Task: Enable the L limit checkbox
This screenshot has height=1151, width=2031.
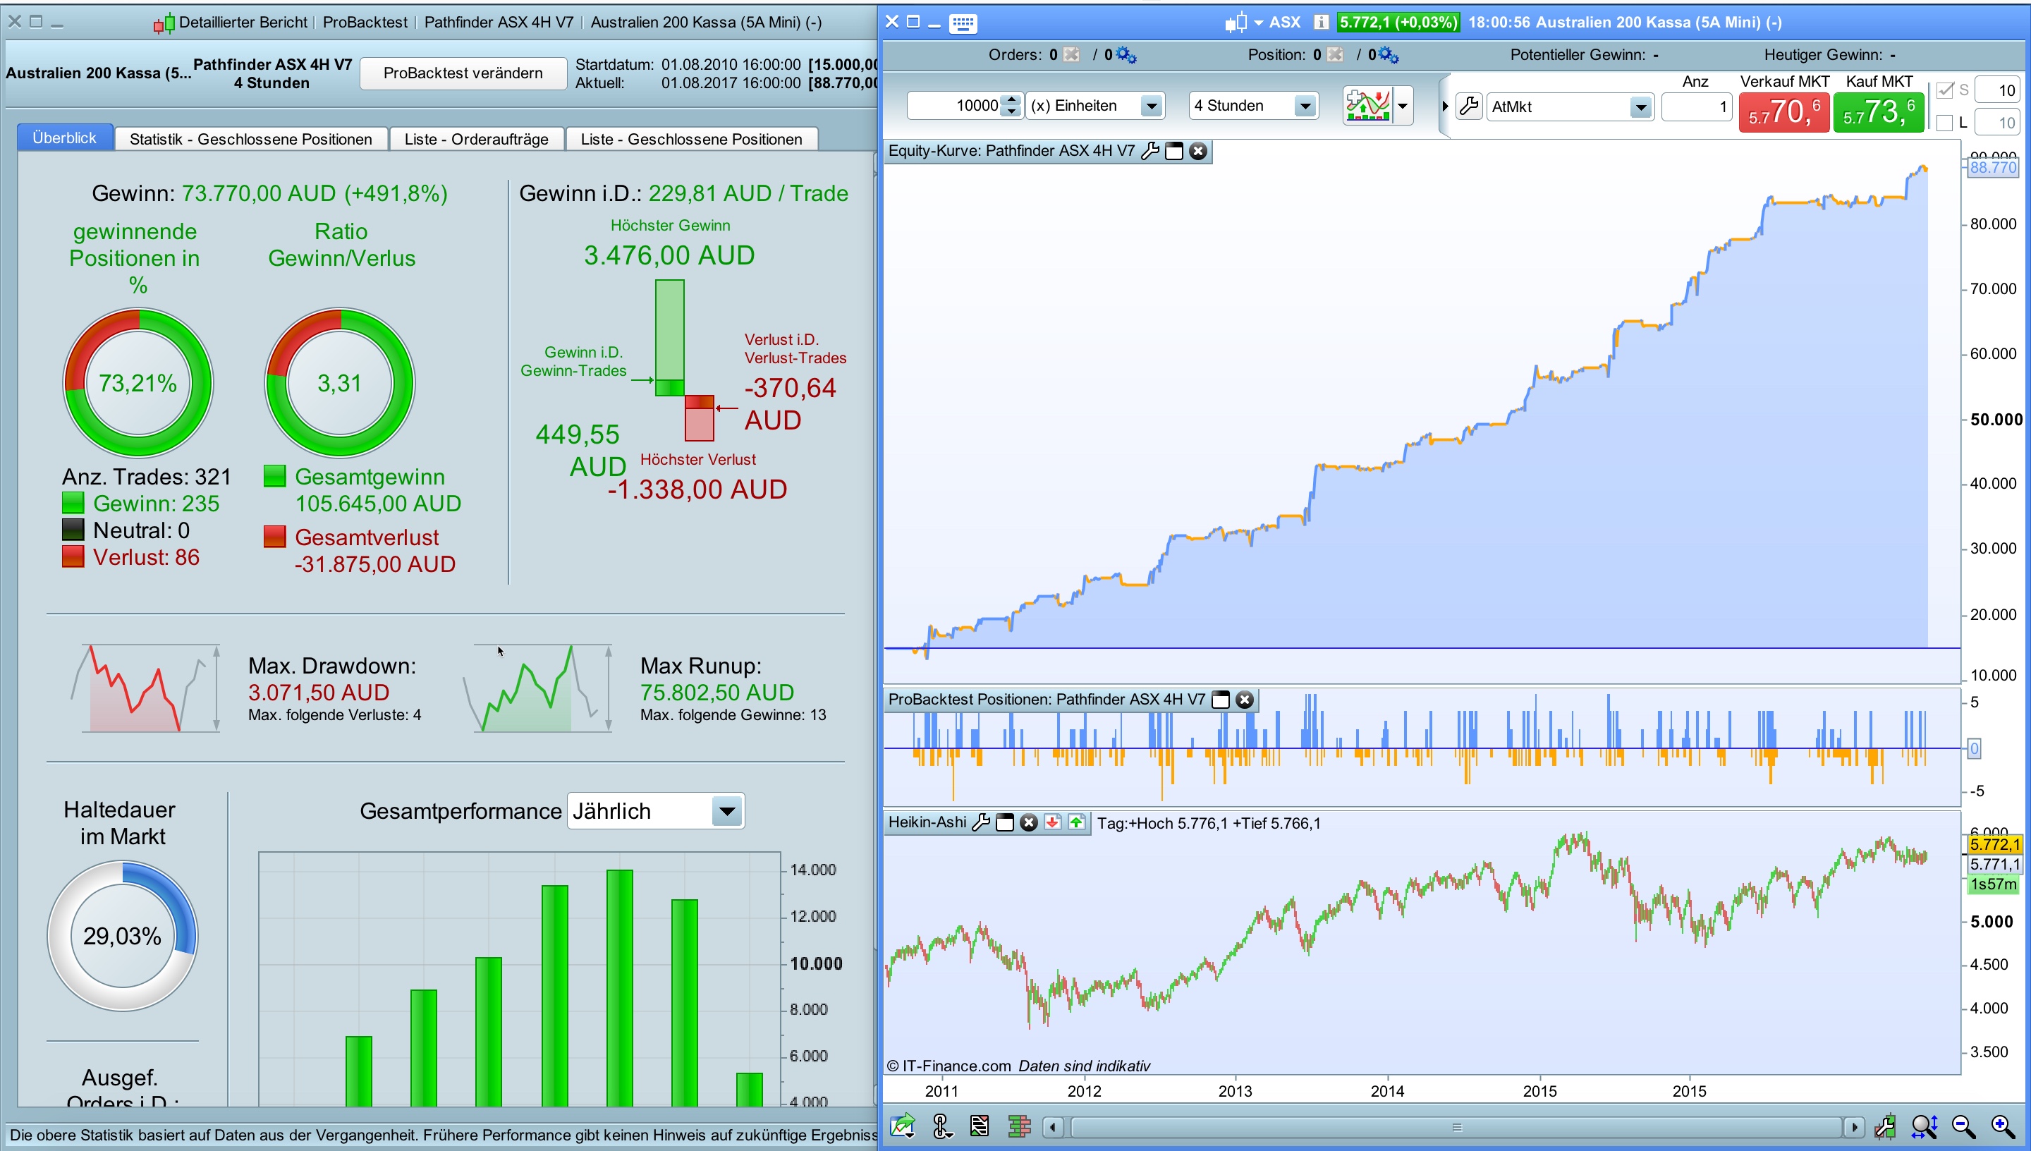Action: click(1946, 123)
